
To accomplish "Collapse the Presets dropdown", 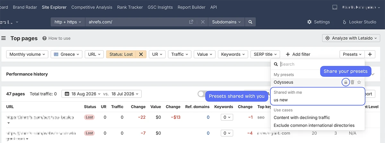I will 352,54.
